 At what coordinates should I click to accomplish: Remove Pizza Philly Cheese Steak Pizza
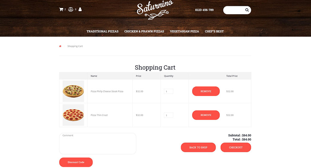(x=206, y=91)
